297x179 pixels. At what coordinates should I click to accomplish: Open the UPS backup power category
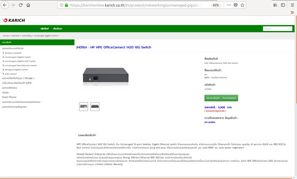point(17,83)
